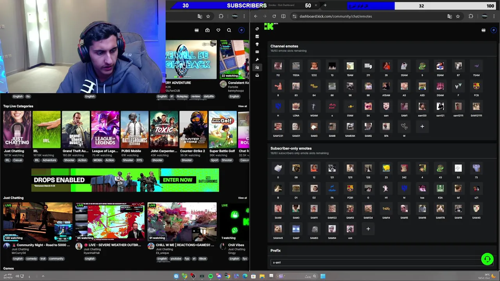Click View all beside the Just Chatting section

point(243,198)
